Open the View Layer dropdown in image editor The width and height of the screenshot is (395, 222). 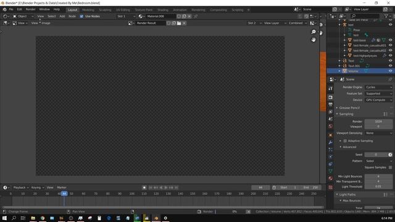click(x=275, y=23)
